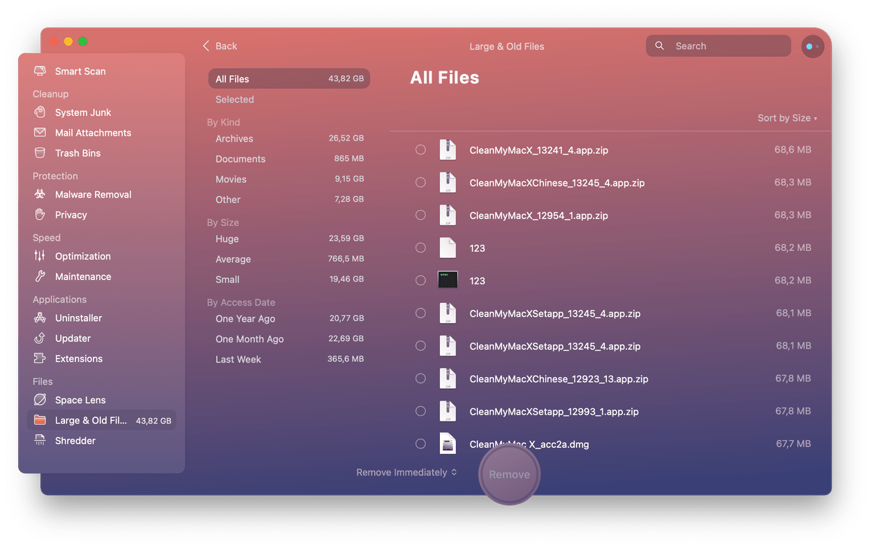Click disk image icon of CleanMyMac X_acc2a.dmg
This screenshot has height=549, width=873.
(x=448, y=444)
